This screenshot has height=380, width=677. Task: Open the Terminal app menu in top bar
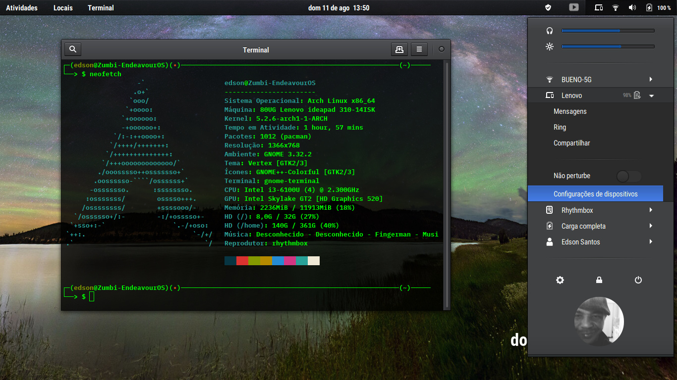click(101, 7)
